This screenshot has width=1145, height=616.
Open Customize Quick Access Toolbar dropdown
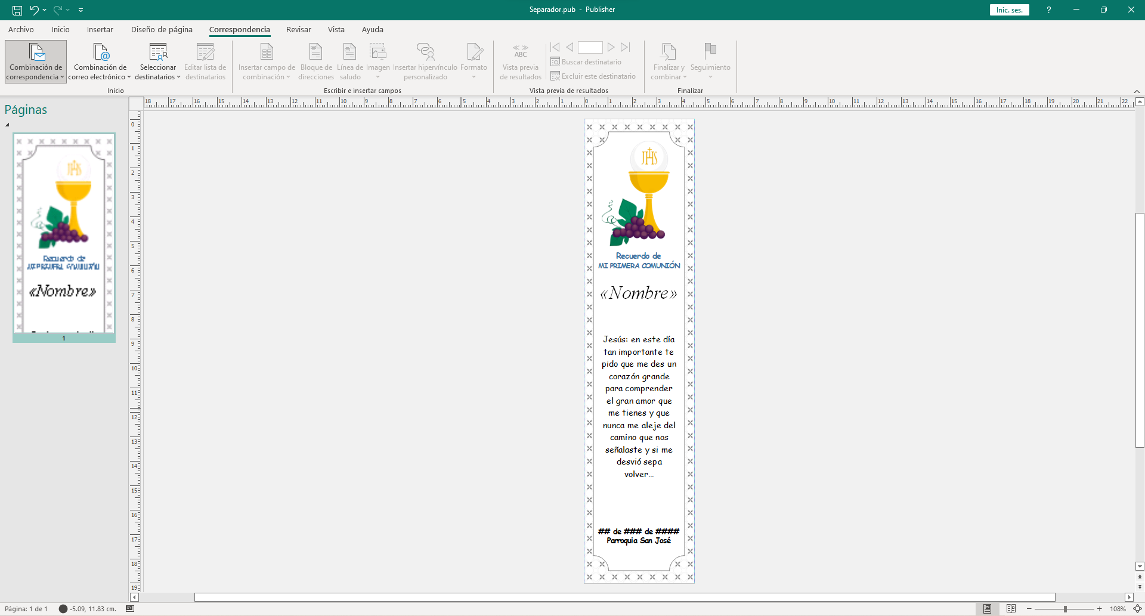pos(81,10)
